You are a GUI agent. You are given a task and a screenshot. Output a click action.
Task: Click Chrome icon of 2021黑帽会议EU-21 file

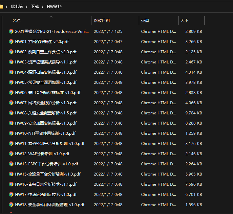point(11,32)
